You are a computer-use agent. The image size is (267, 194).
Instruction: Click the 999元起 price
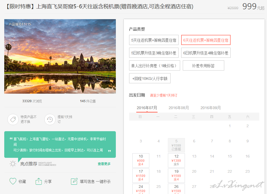coord(253,6)
